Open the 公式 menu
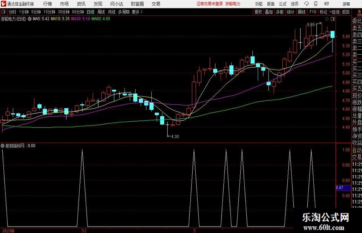 pyautogui.click(x=283, y=4)
